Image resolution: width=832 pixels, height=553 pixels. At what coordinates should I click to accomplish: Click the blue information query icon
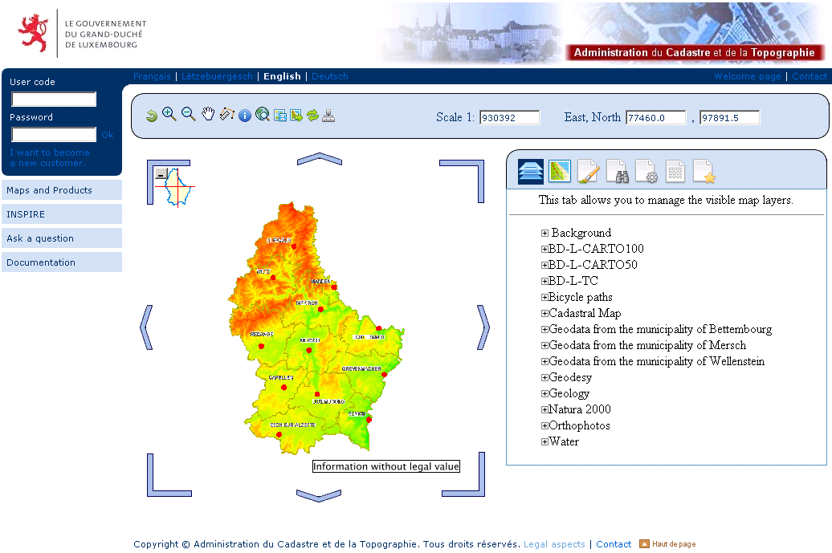tap(245, 116)
